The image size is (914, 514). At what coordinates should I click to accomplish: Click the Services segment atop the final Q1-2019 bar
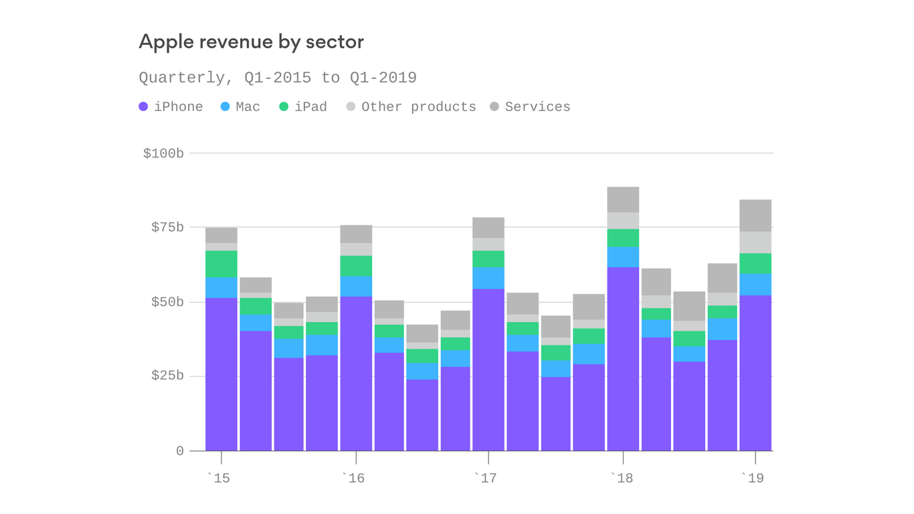[755, 214]
